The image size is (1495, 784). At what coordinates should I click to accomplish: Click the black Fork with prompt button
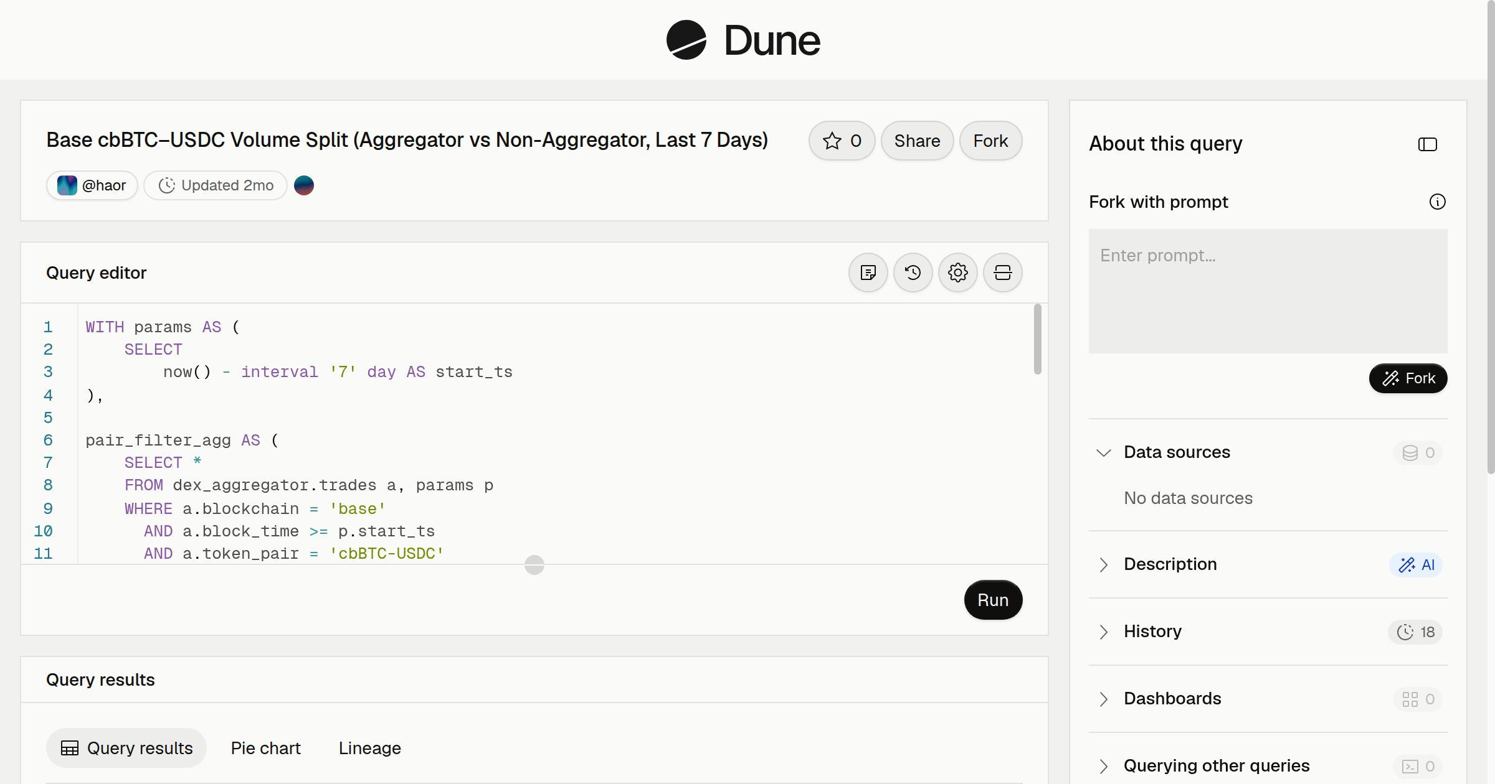click(x=1408, y=378)
